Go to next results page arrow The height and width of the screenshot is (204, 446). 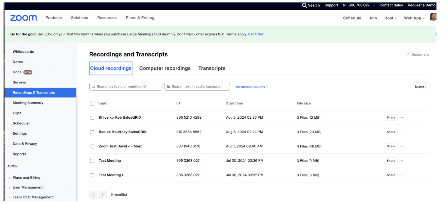point(103,194)
